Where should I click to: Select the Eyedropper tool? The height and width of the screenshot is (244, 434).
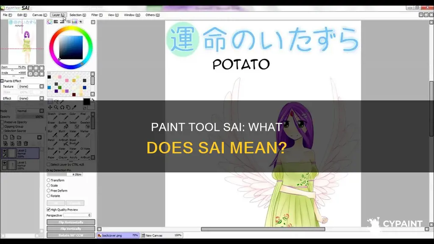[x=74, y=107]
